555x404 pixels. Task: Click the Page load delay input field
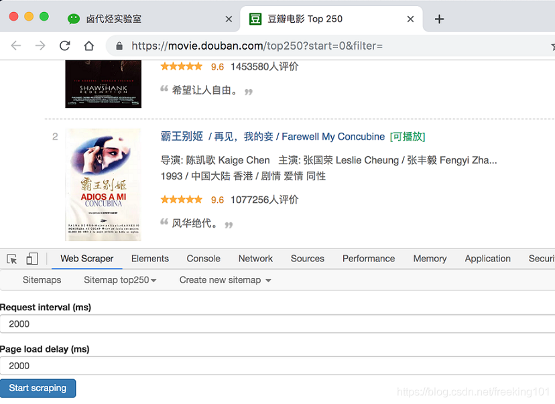[277, 366]
